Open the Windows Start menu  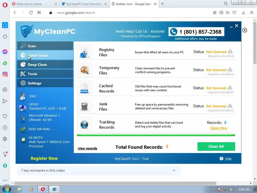pyautogui.click(x=6, y=189)
